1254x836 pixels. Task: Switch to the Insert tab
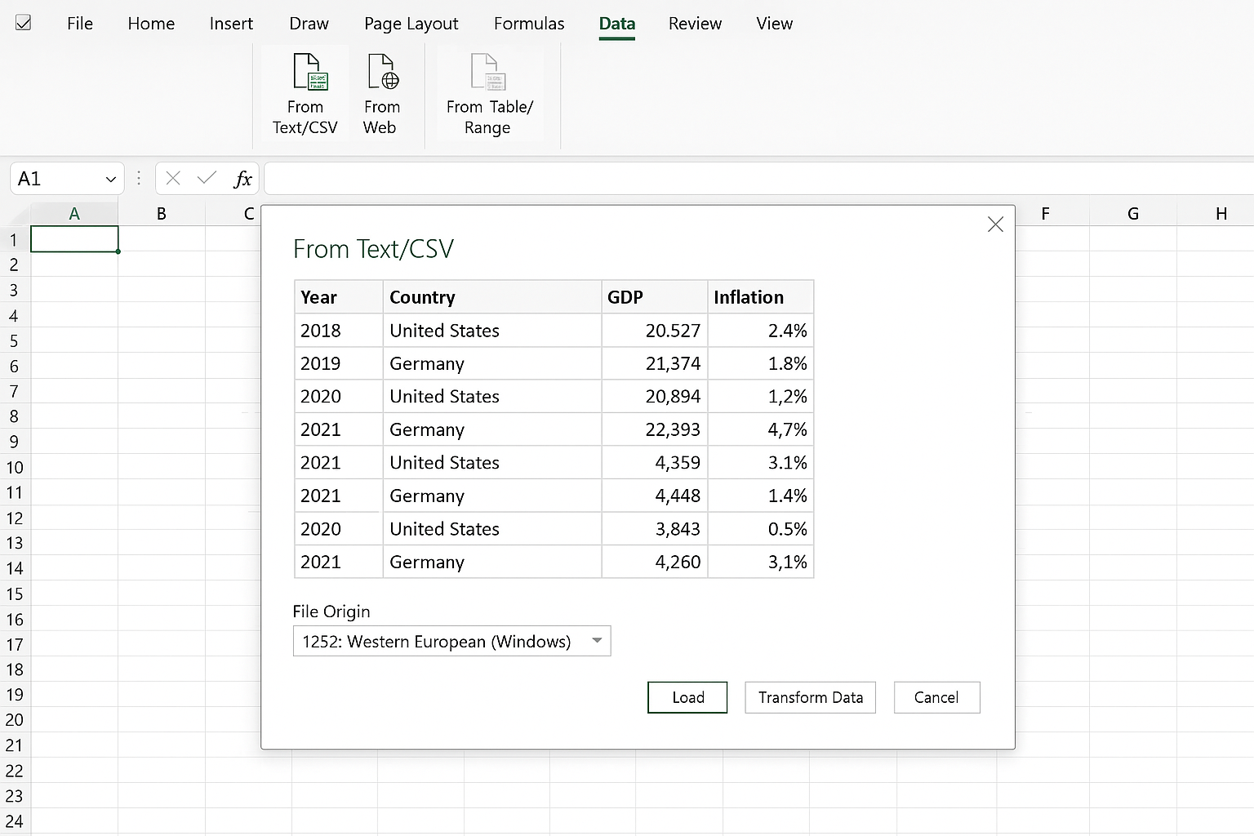coord(231,24)
